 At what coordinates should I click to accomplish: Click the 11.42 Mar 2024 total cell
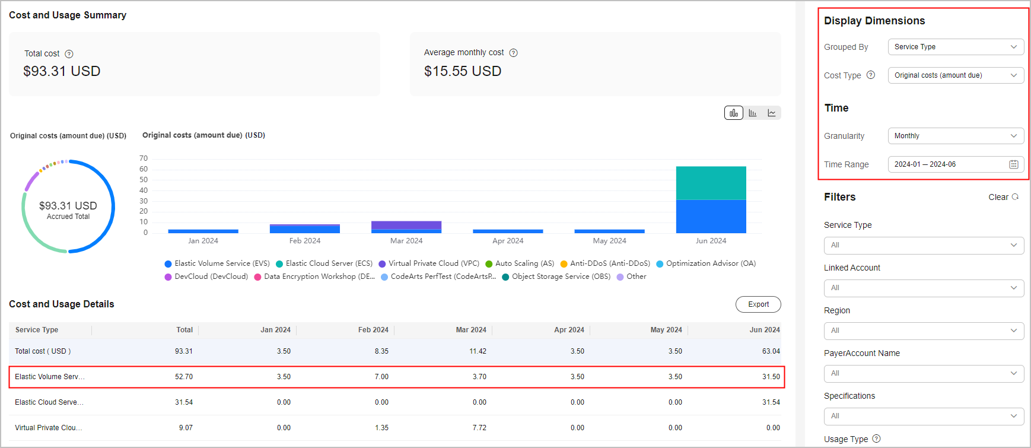tap(478, 351)
